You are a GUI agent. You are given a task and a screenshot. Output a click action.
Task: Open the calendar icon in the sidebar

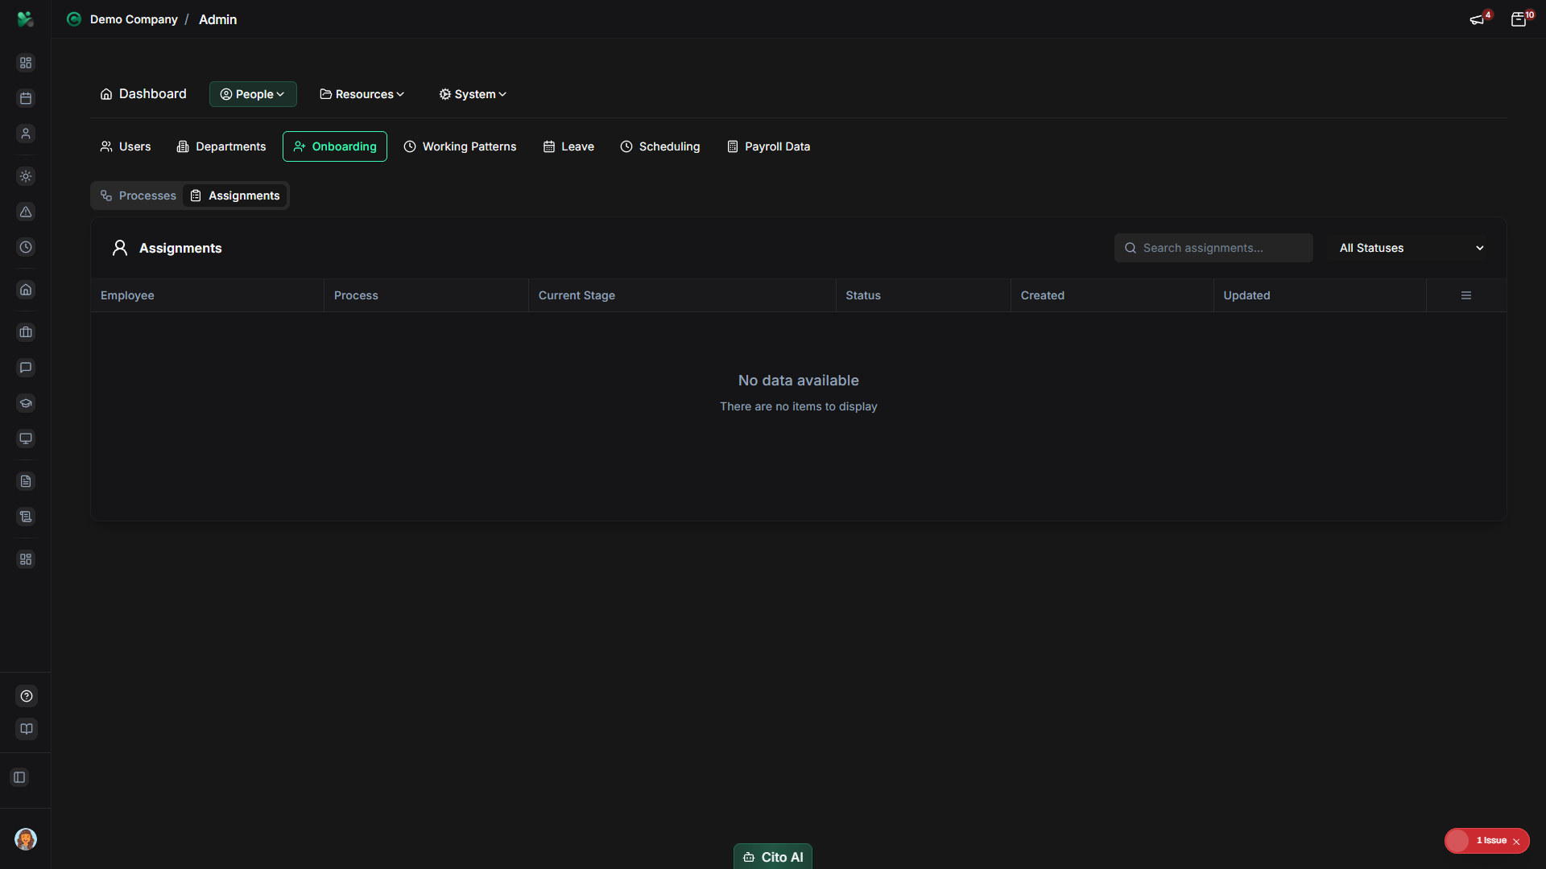click(x=26, y=98)
